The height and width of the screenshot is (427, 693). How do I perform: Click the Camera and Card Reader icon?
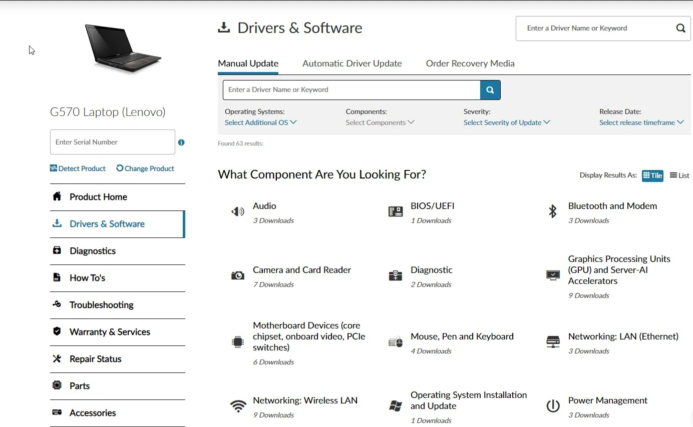[x=238, y=275]
